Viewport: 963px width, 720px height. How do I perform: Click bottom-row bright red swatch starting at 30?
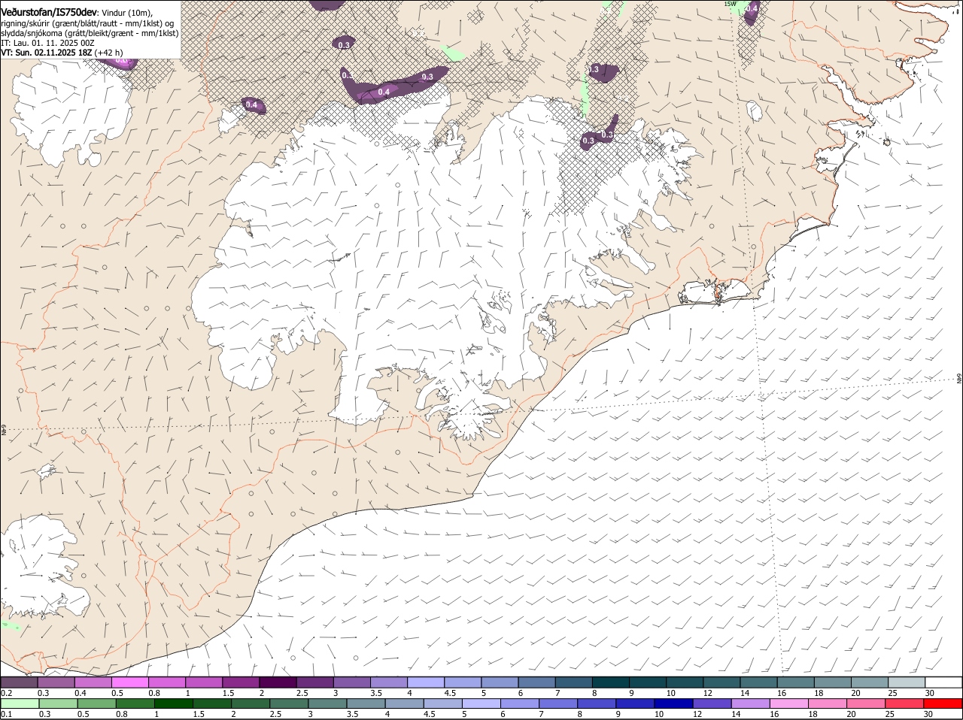942,703
